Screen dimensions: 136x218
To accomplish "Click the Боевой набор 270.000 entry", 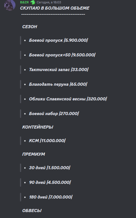I will point(54,114).
